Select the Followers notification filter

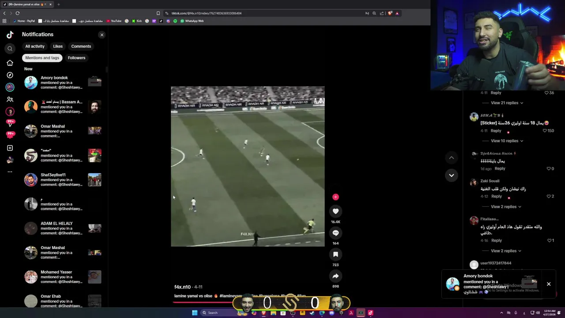pyautogui.click(x=76, y=58)
